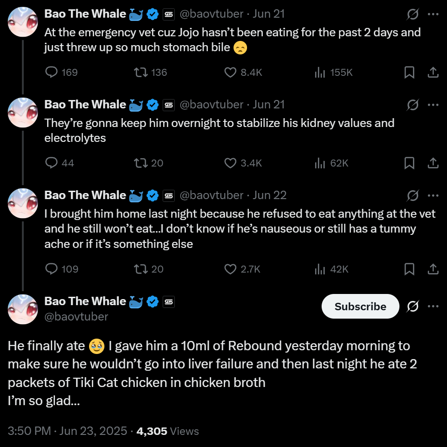Open more options on first tweet
Image resolution: width=447 pixels, height=447 pixels.
[x=433, y=14]
